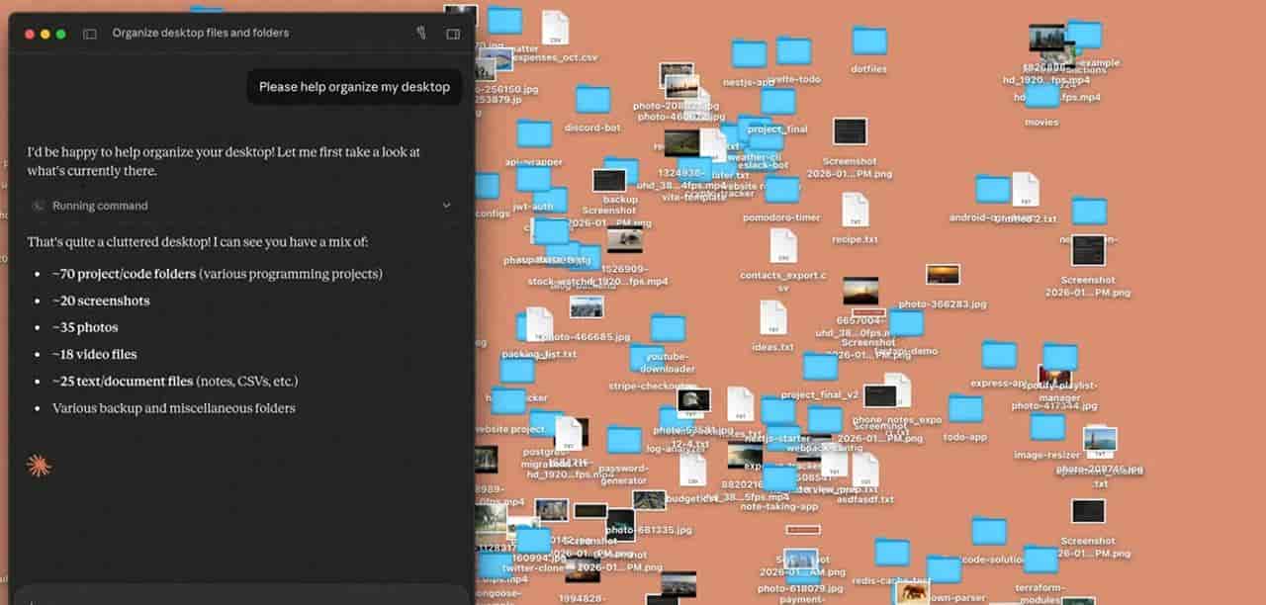Screen dimensions: 1266x605
Task: Select the nestjs-api folder
Action: 749,53
